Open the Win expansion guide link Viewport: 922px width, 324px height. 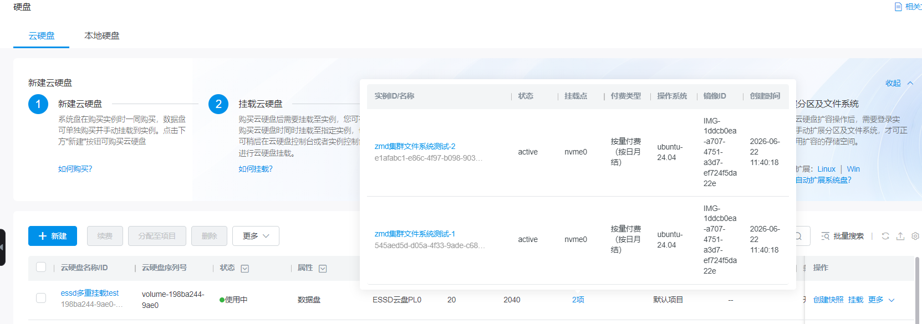(853, 169)
